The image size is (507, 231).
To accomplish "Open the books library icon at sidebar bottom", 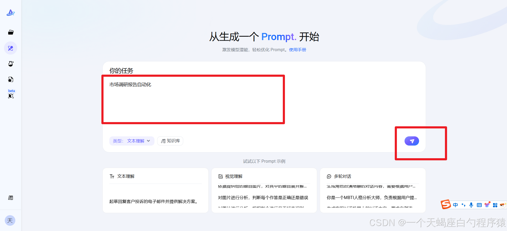I will (x=11, y=198).
